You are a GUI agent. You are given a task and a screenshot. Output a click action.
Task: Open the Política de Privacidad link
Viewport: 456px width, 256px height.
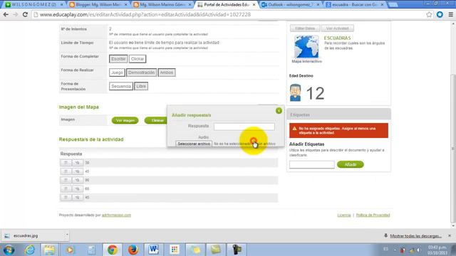click(x=373, y=215)
